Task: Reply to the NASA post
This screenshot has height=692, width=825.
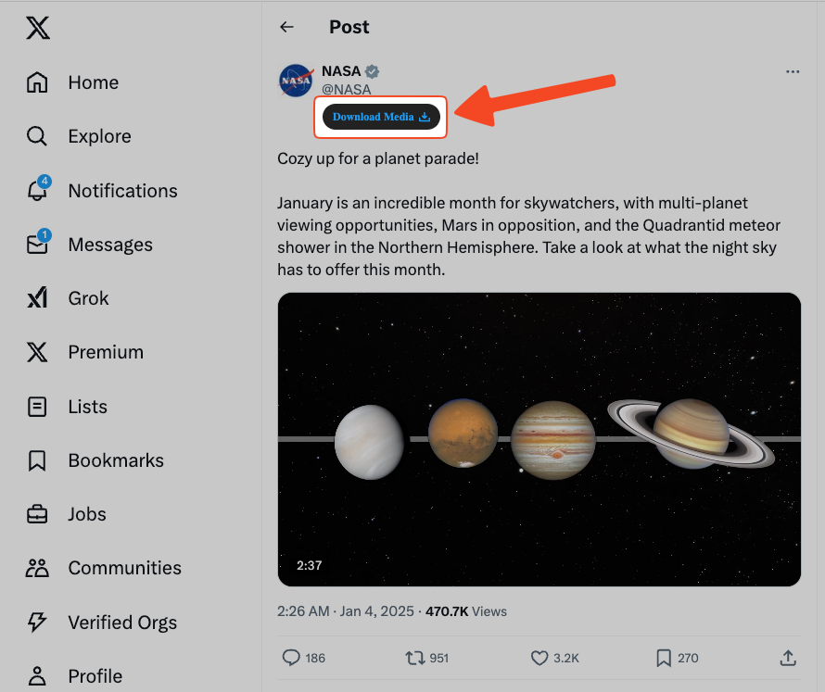Action: tap(291, 658)
